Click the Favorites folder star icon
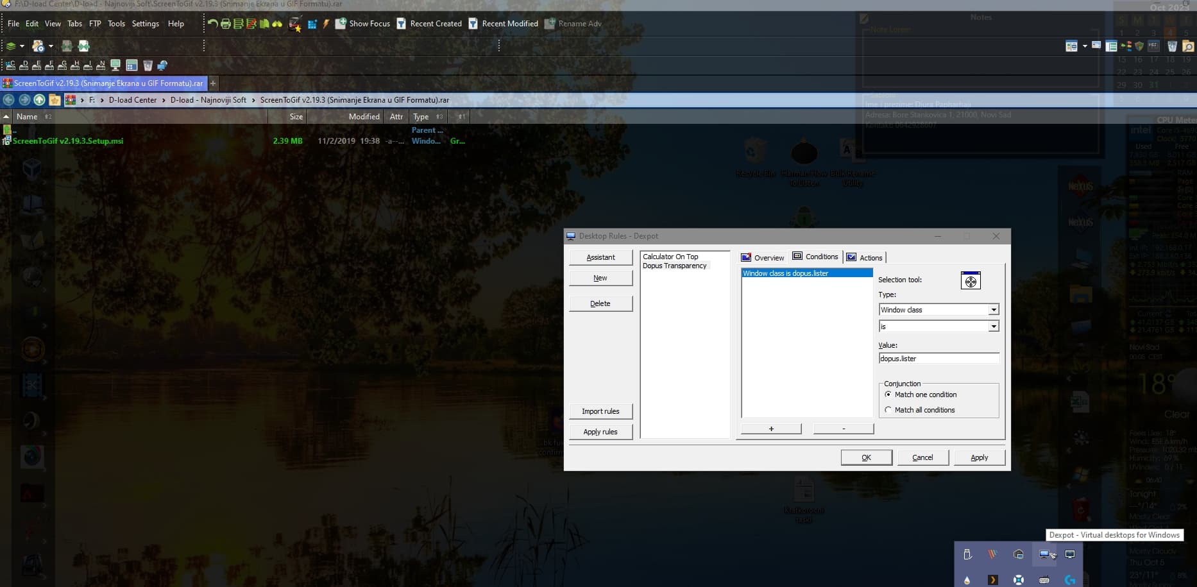This screenshot has height=587, width=1197. pyautogui.click(x=55, y=100)
